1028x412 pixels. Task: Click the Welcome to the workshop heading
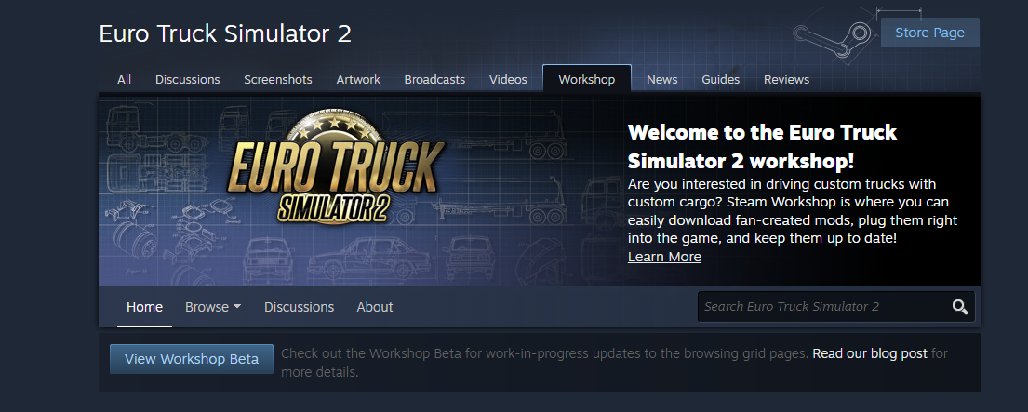[x=762, y=146]
